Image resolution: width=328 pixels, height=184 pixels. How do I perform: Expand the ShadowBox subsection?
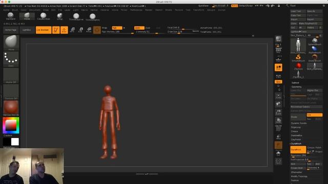[297, 135]
